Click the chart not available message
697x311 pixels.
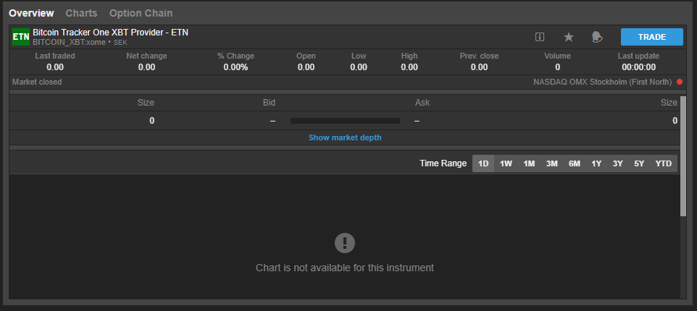tap(344, 268)
